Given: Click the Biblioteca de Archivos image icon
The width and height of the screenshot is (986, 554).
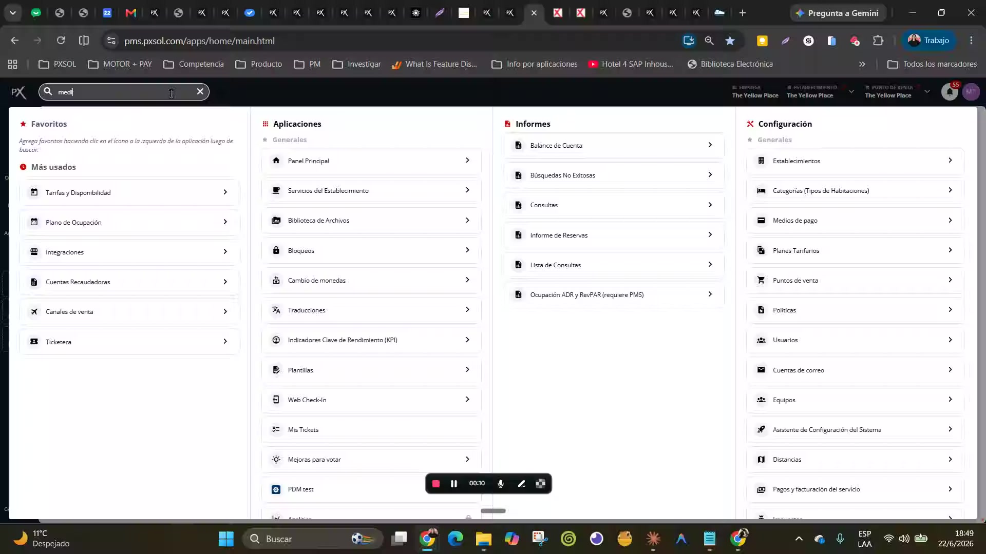Looking at the screenshot, I should pos(276,221).
